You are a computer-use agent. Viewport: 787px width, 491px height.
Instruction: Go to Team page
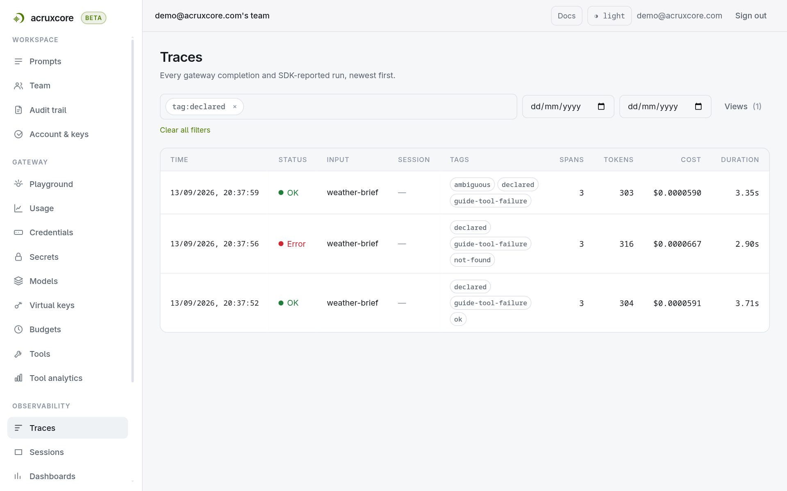(68, 86)
